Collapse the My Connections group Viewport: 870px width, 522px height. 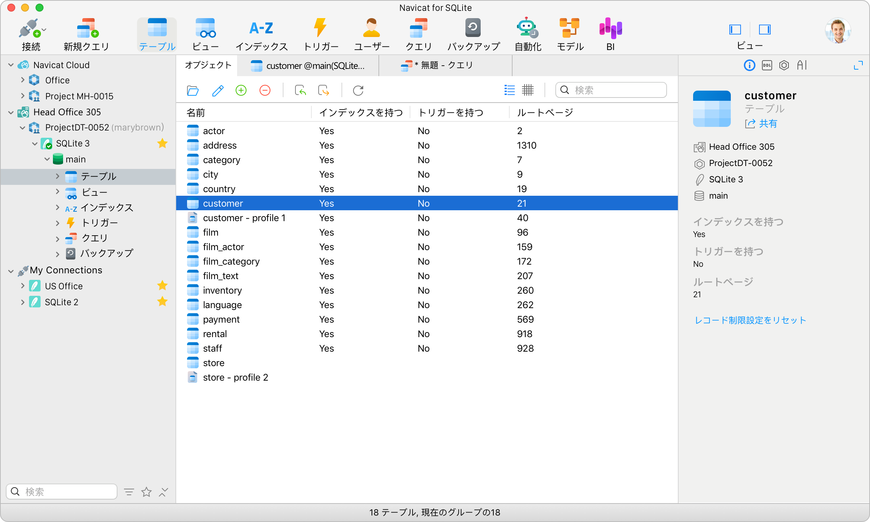pos(11,271)
